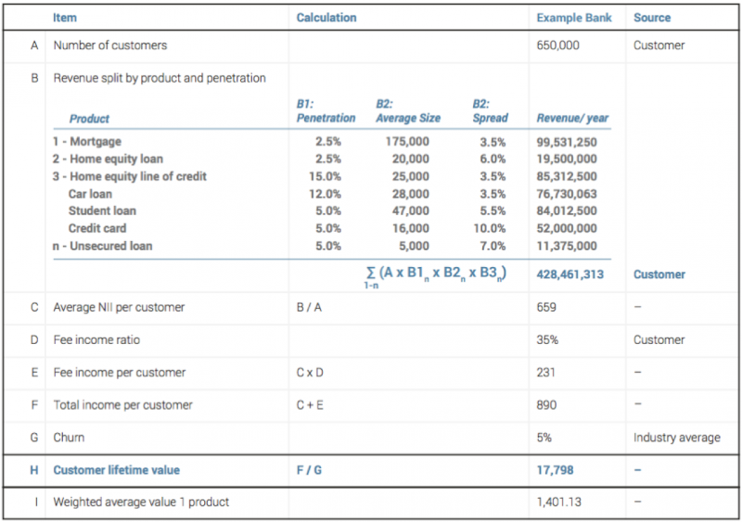Select the Fee income ratio 35% value

coord(547,339)
